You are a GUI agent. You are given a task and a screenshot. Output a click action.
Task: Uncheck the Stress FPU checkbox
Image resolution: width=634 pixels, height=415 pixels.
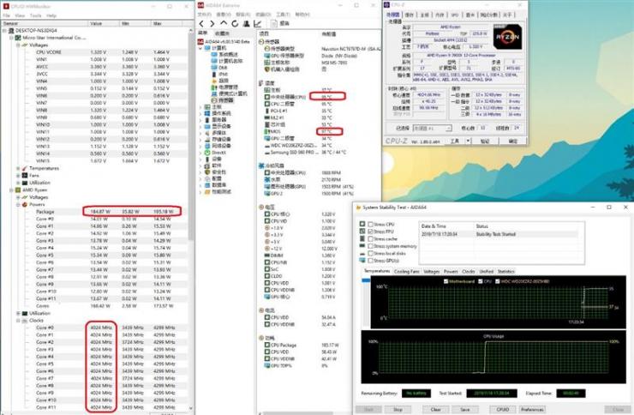point(370,232)
